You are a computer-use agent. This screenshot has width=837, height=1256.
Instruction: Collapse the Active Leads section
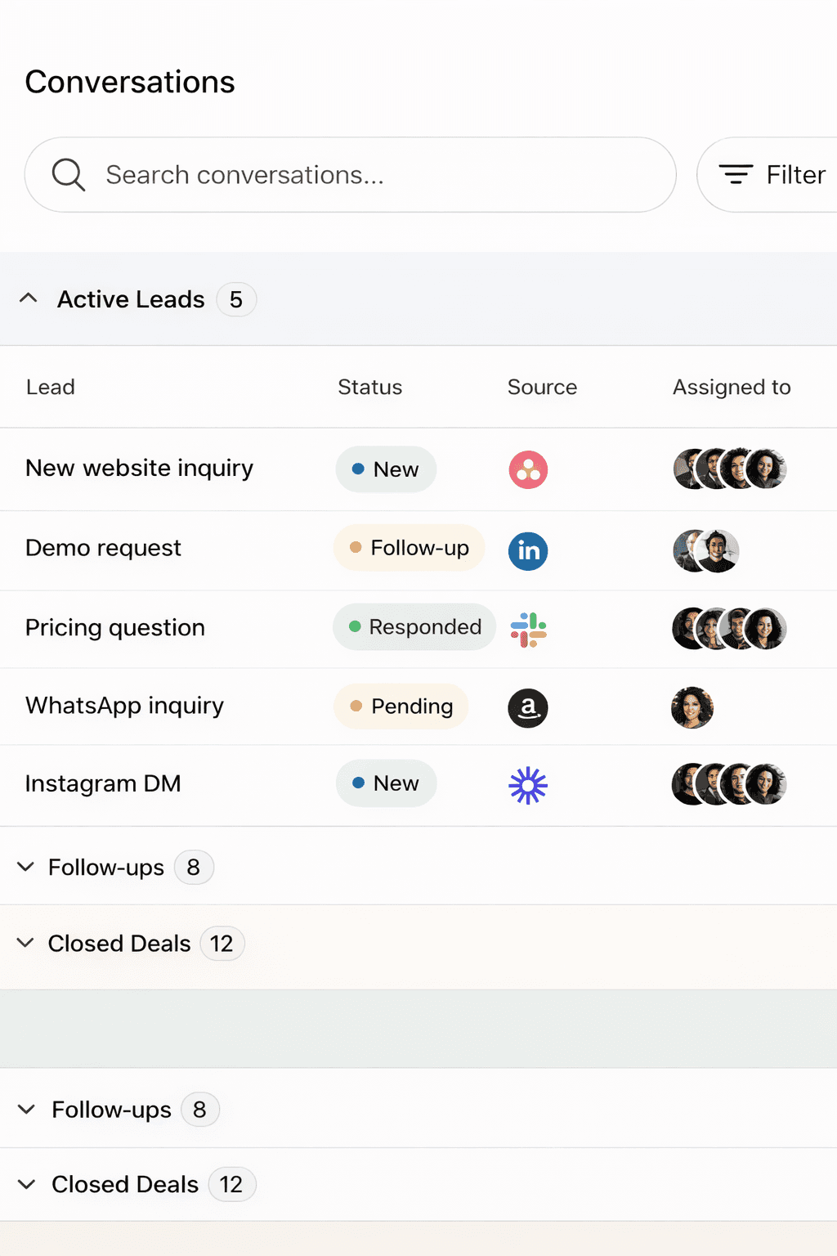[x=29, y=298]
